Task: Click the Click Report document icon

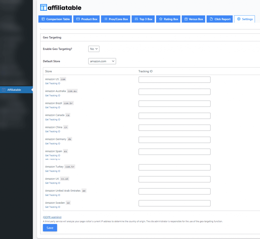Action: click(211, 19)
